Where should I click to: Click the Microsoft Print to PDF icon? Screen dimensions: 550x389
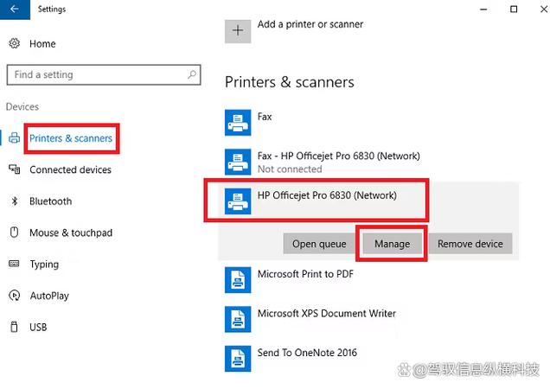click(x=238, y=280)
